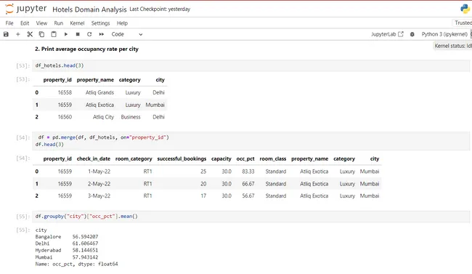
Task: Click the Mumbai 57.943142 output line
Action: 67,257
